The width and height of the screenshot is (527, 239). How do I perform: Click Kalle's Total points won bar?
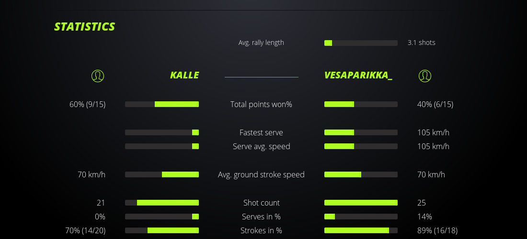162,104
